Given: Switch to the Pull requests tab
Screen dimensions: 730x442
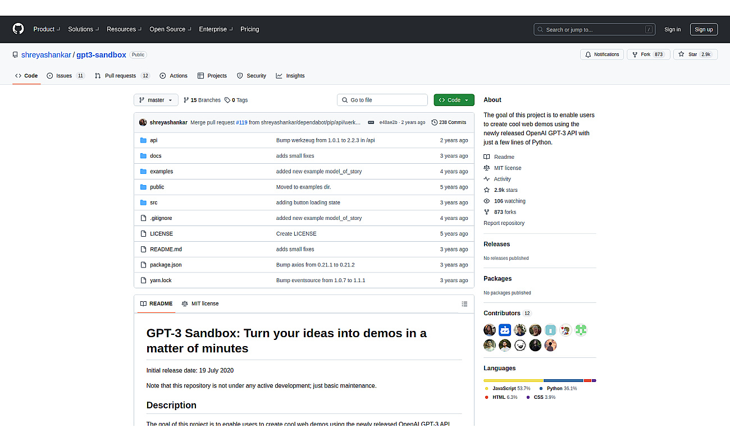Looking at the screenshot, I should pyautogui.click(x=122, y=76).
